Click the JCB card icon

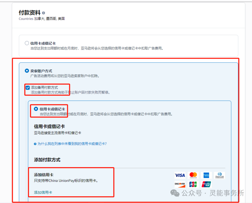click(x=193, y=184)
